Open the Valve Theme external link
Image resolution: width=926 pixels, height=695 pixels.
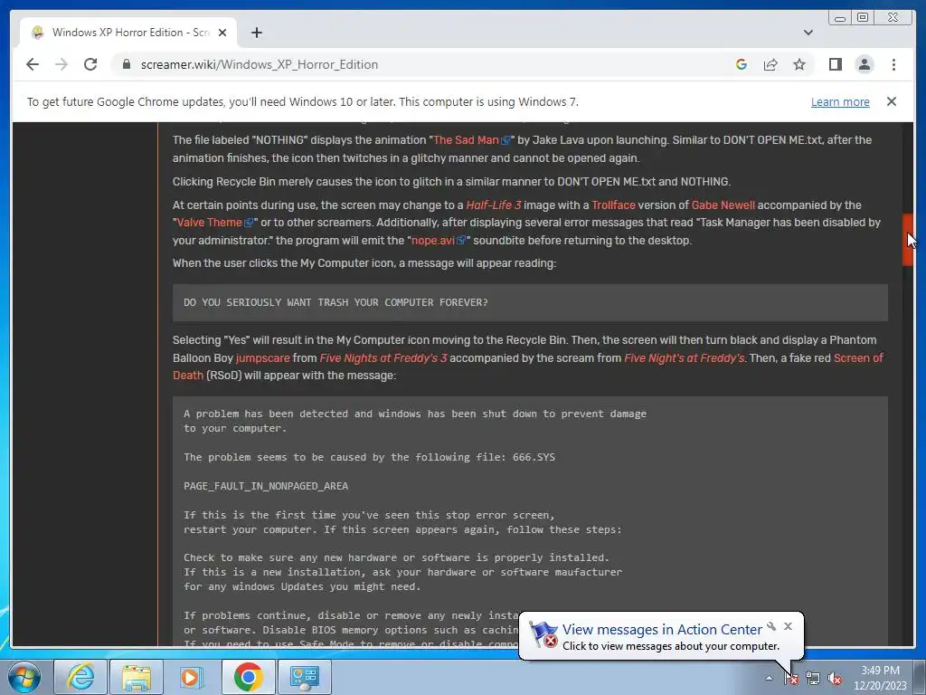click(215, 223)
